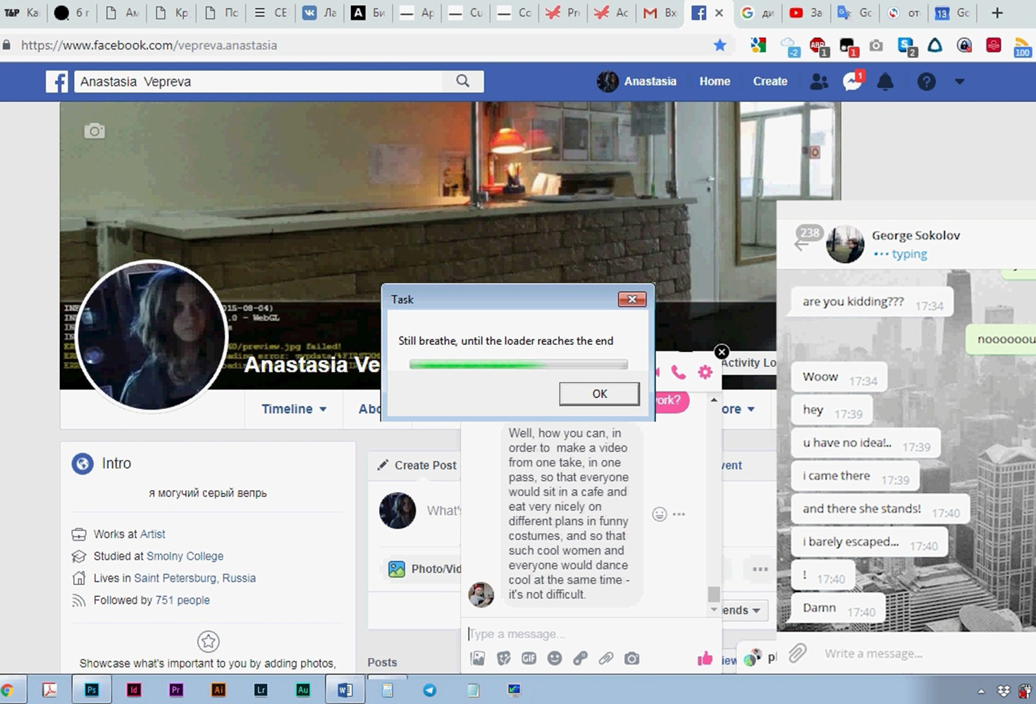Open notifications bell icon
The width and height of the screenshot is (1036, 704).
(x=885, y=82)
